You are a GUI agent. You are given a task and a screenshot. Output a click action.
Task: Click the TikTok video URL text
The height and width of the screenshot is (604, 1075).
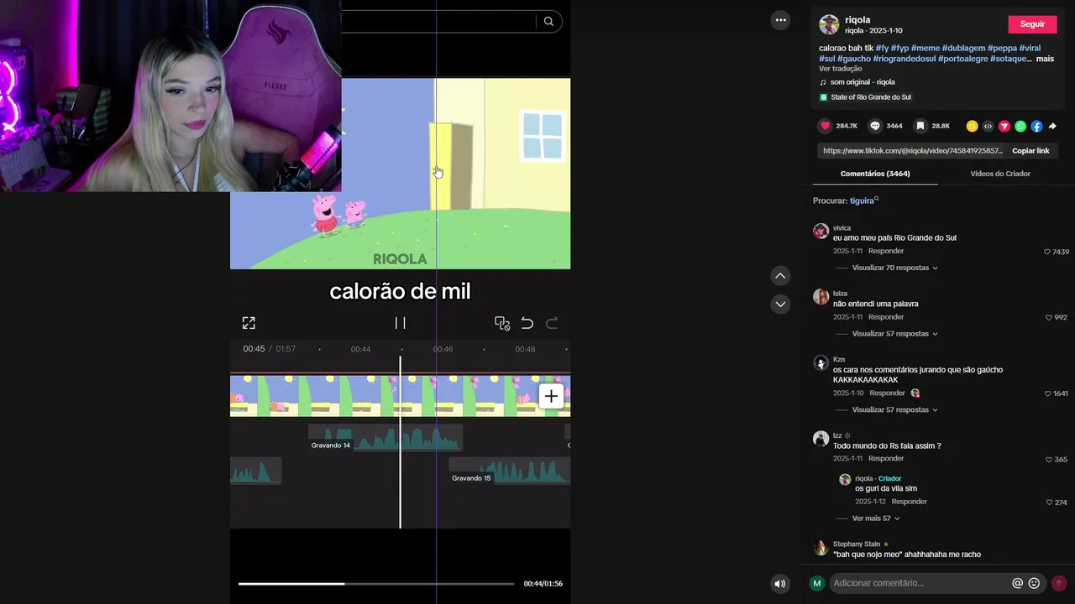click(913, 151)
